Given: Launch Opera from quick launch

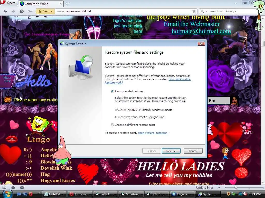Looking at the screenshot, I should pos(31,194).
